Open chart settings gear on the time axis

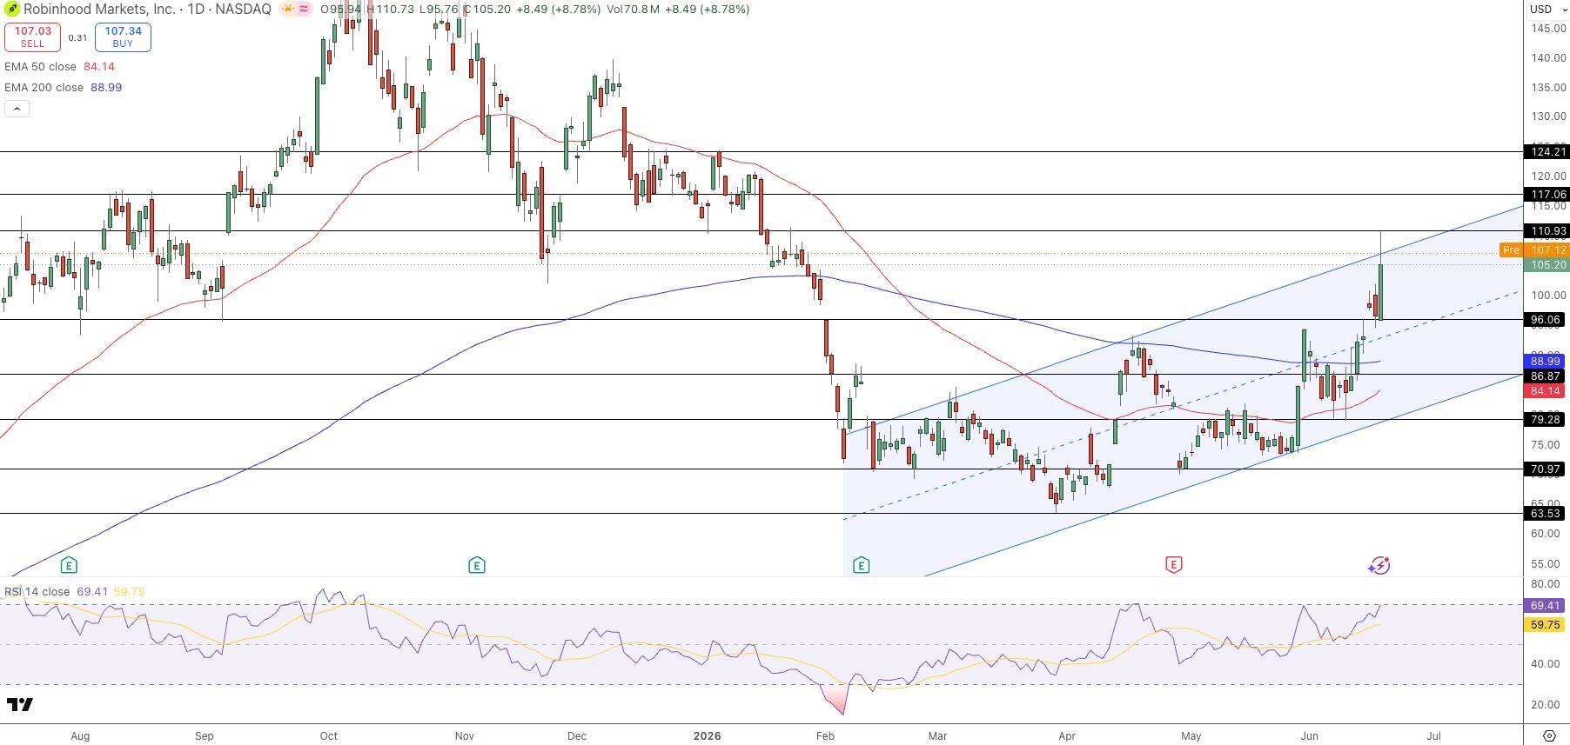tap(1548, 735)
